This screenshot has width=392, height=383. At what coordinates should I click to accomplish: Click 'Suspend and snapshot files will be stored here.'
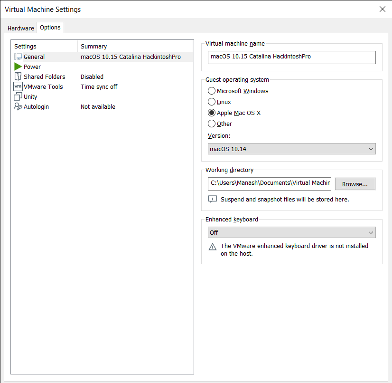[285, 200]
